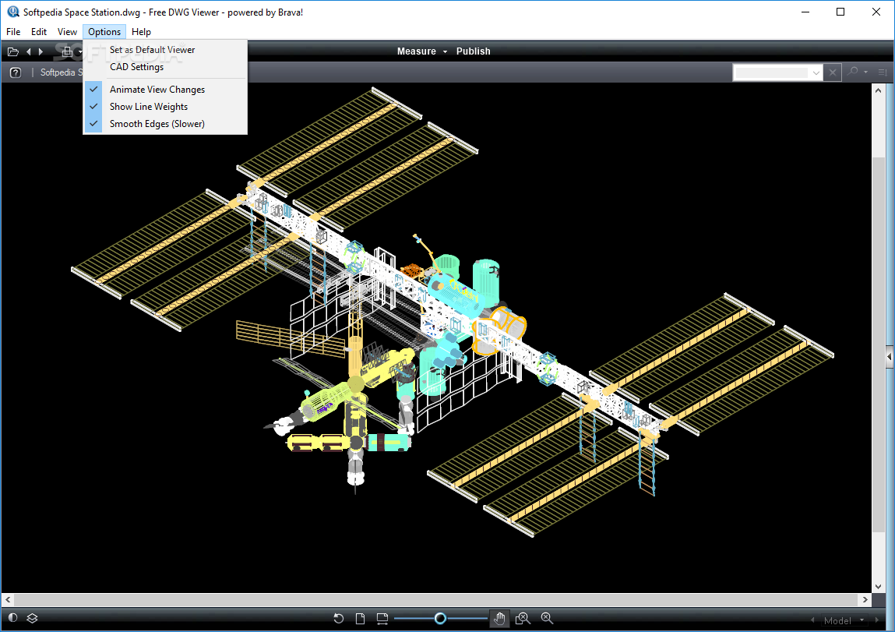The image size is (895, 632).
Task: Choose Set as Default Viewer
Action: 166,50
